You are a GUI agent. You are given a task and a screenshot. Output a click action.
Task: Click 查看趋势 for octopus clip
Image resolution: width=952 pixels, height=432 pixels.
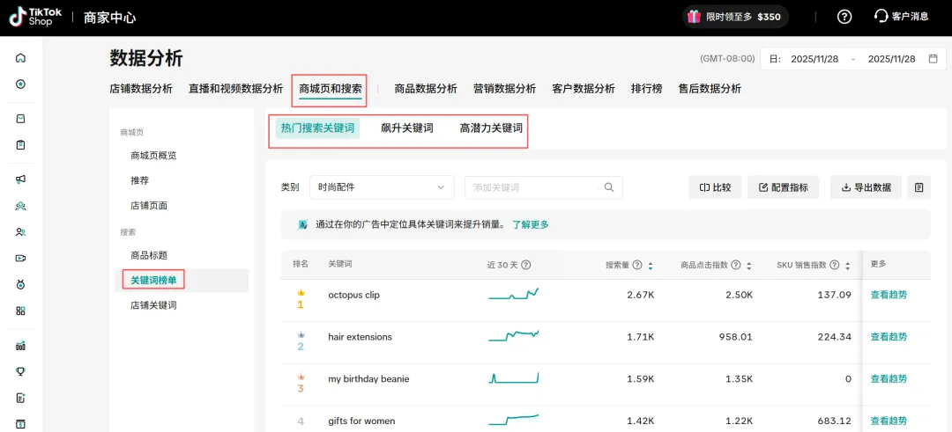click(888, 295)
